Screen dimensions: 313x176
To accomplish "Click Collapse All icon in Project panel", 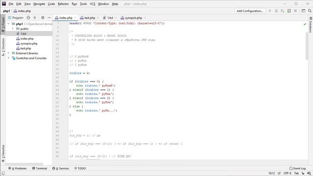I will 35,18.
